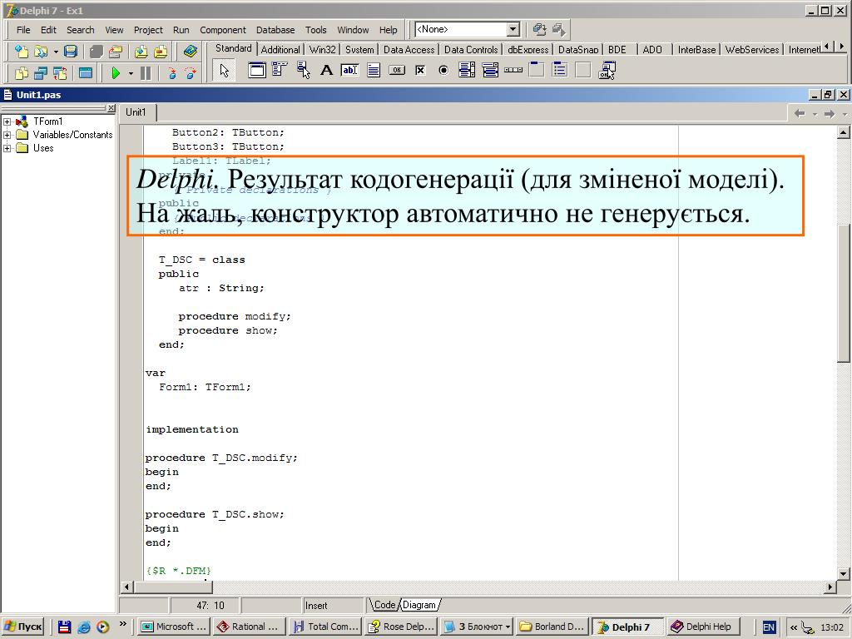
Task: Click the Add File to Project icon
Action: click(141, 51)
